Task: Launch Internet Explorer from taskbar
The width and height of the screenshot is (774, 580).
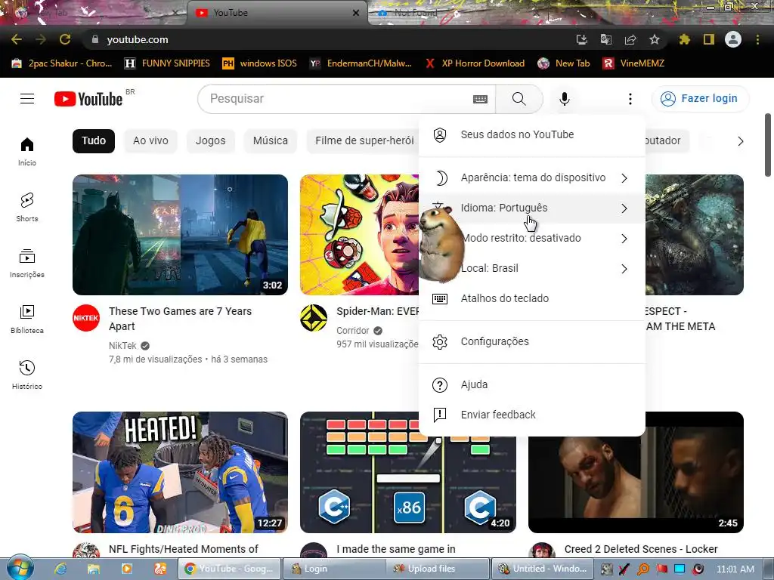Action: (x=60, y=569)
